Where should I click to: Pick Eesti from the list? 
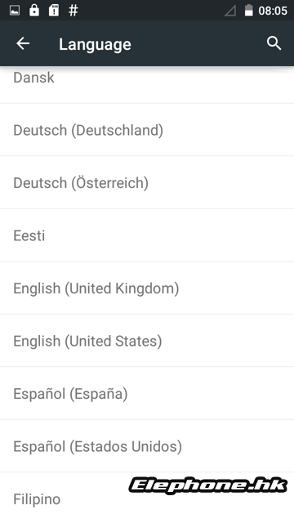[x=147, y=235]
